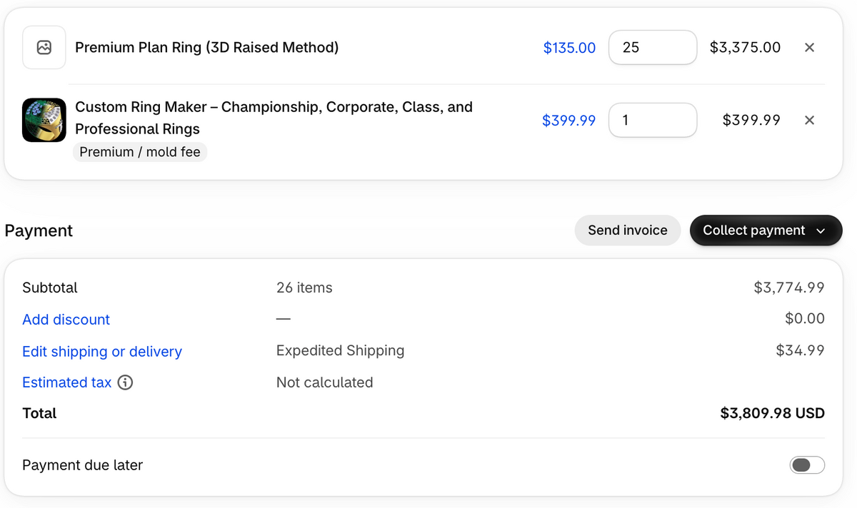Click the Add discount link

(x=66, y=320)
